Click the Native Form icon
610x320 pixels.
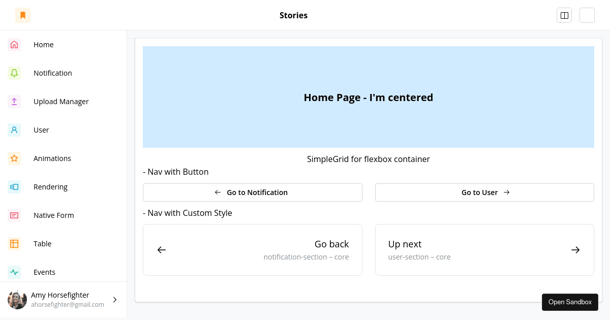(14, 215)
